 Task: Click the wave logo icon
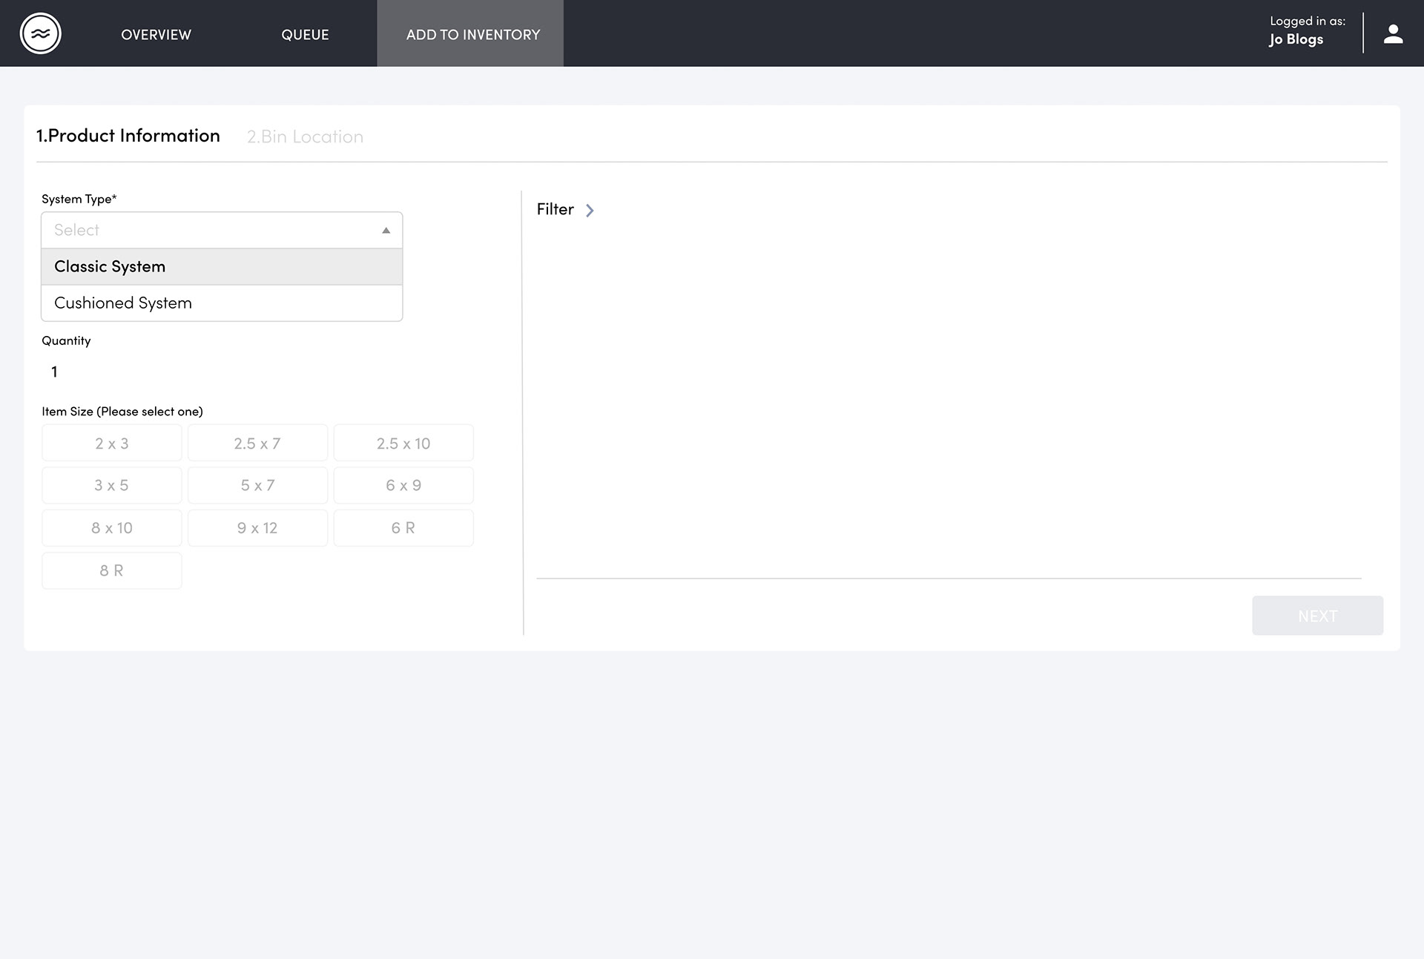40,33
